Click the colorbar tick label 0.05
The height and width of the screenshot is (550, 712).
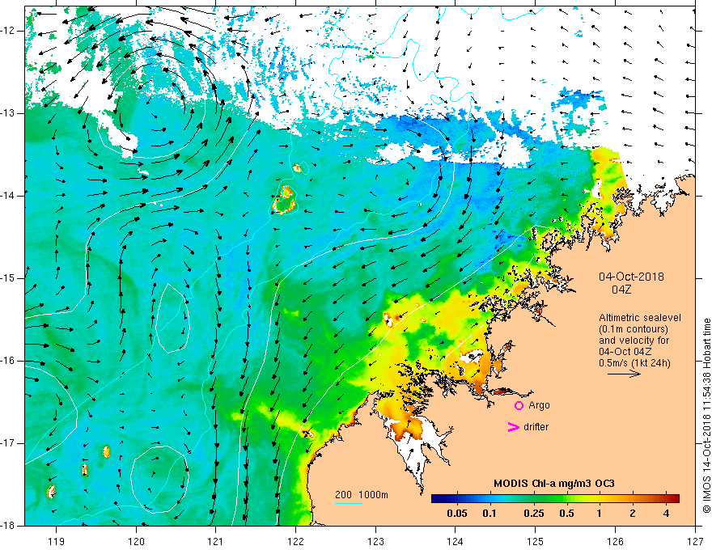(457, 514)
